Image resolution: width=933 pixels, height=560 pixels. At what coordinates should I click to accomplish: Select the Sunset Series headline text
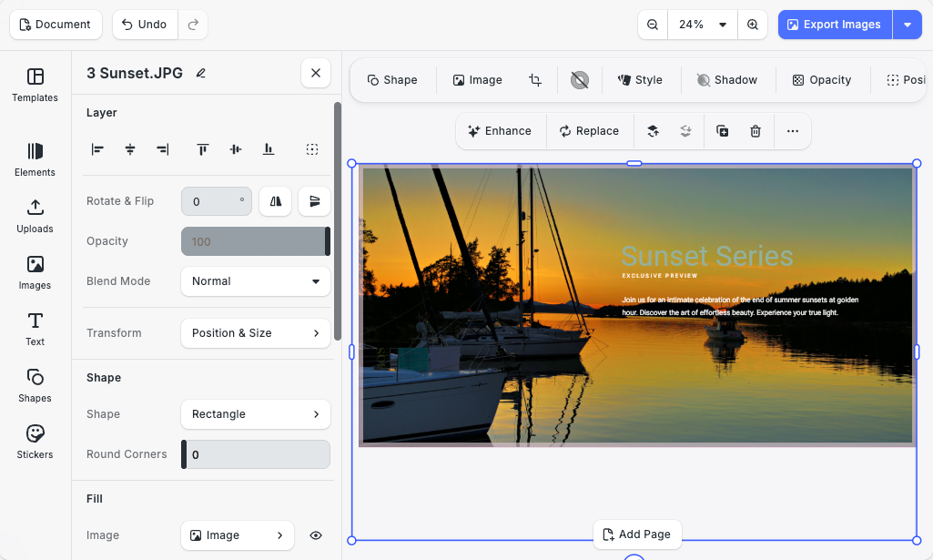[707, 257]
